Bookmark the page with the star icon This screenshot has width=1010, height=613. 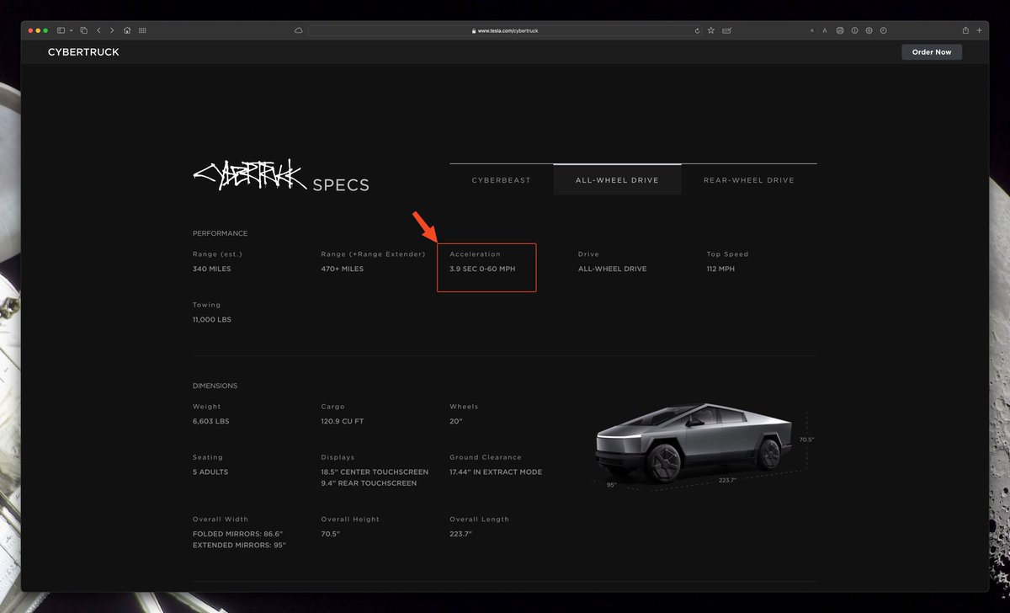point(711,30)
